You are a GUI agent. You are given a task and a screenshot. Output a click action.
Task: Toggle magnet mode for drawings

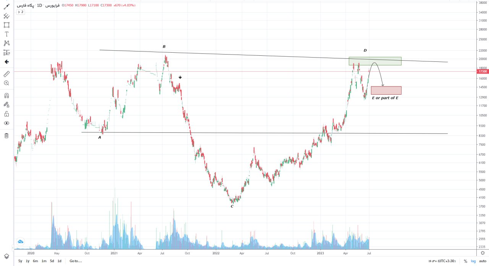(6, 96)
